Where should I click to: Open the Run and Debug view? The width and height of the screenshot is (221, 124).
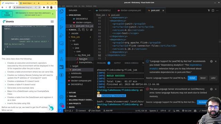61,35
